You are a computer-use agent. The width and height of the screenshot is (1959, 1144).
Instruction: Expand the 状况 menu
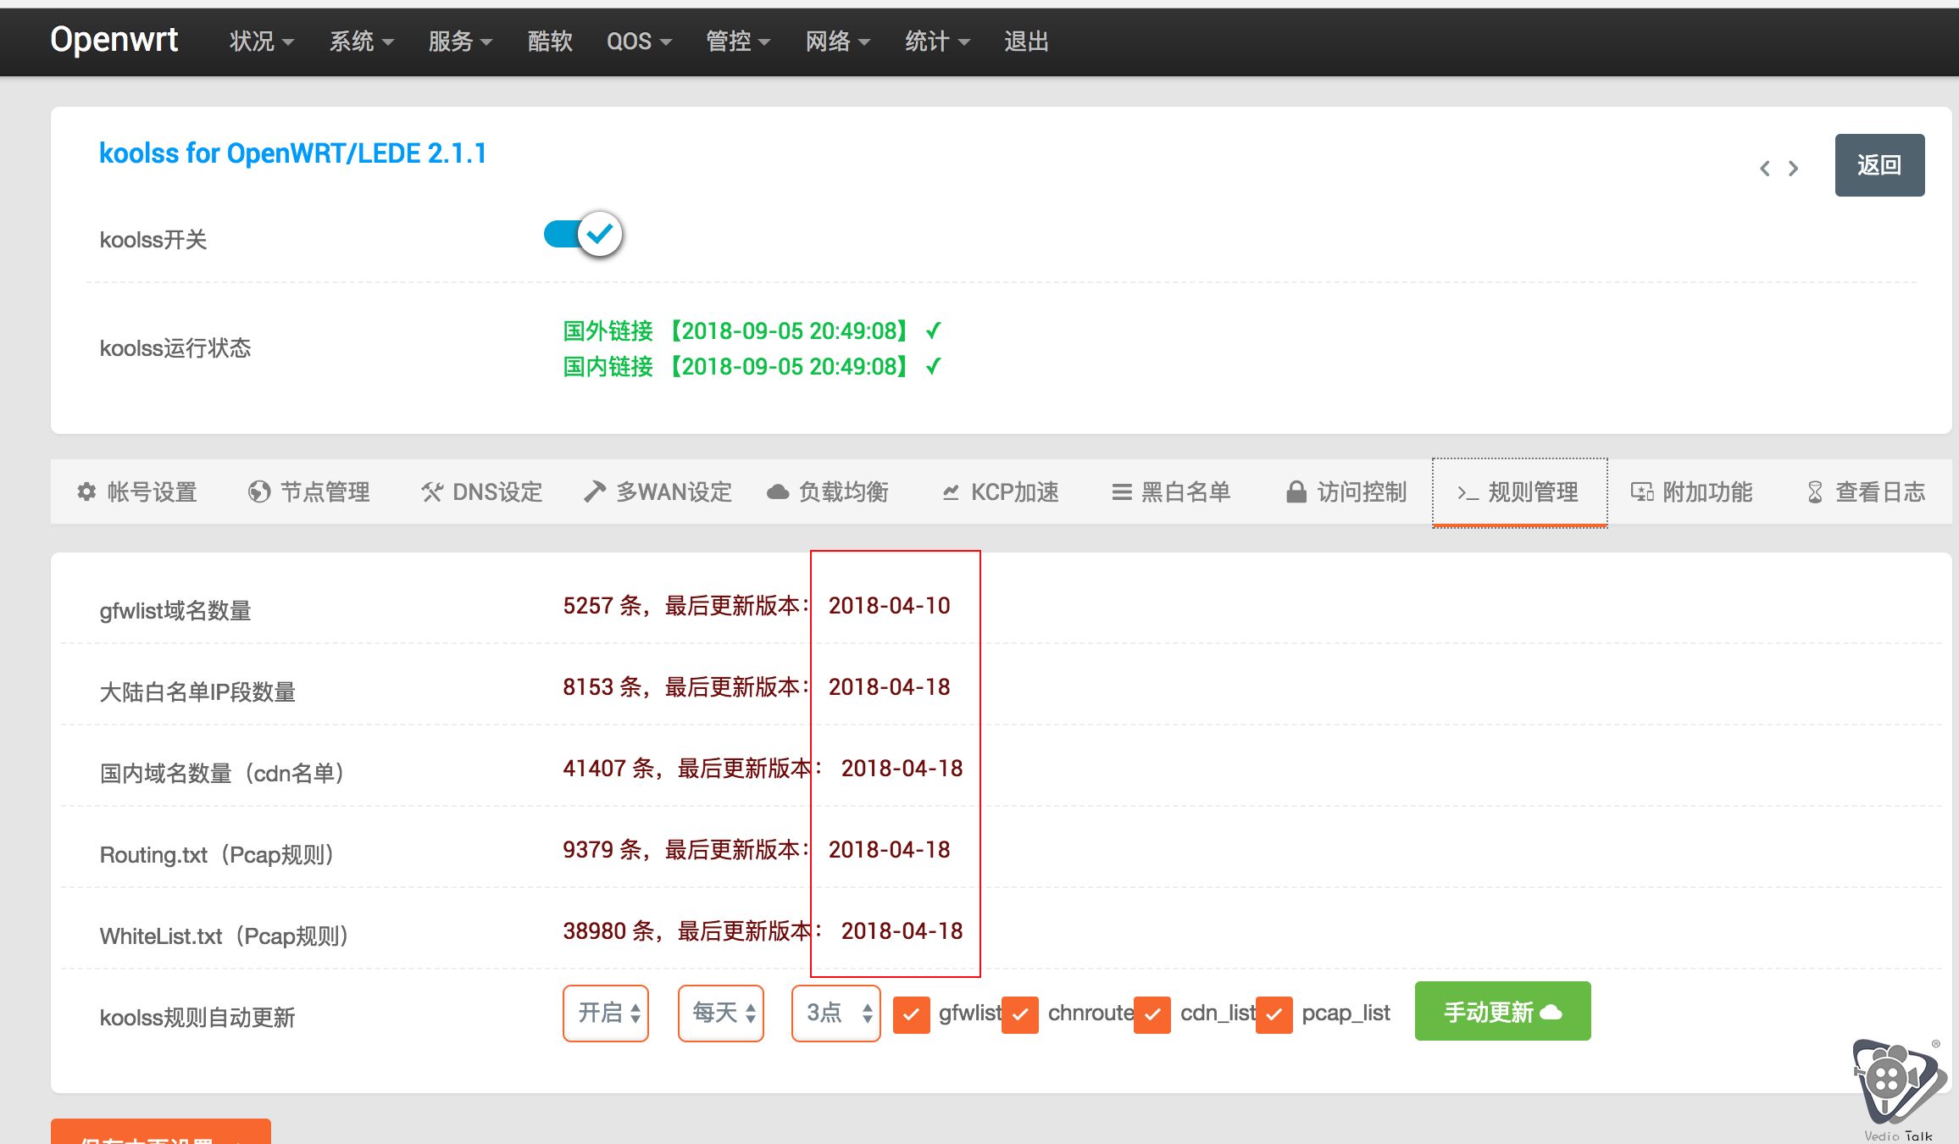coord(262,41)
